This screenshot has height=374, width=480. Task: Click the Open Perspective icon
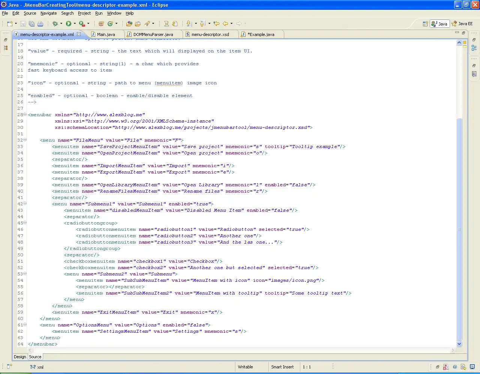[425, 24]
